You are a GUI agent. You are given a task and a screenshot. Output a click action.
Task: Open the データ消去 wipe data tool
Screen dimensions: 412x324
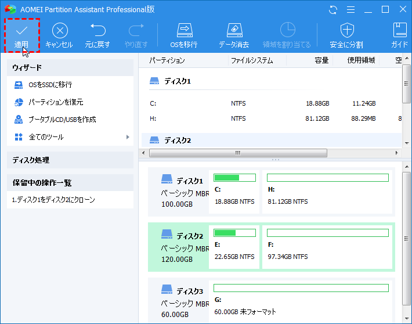[234, 35]
